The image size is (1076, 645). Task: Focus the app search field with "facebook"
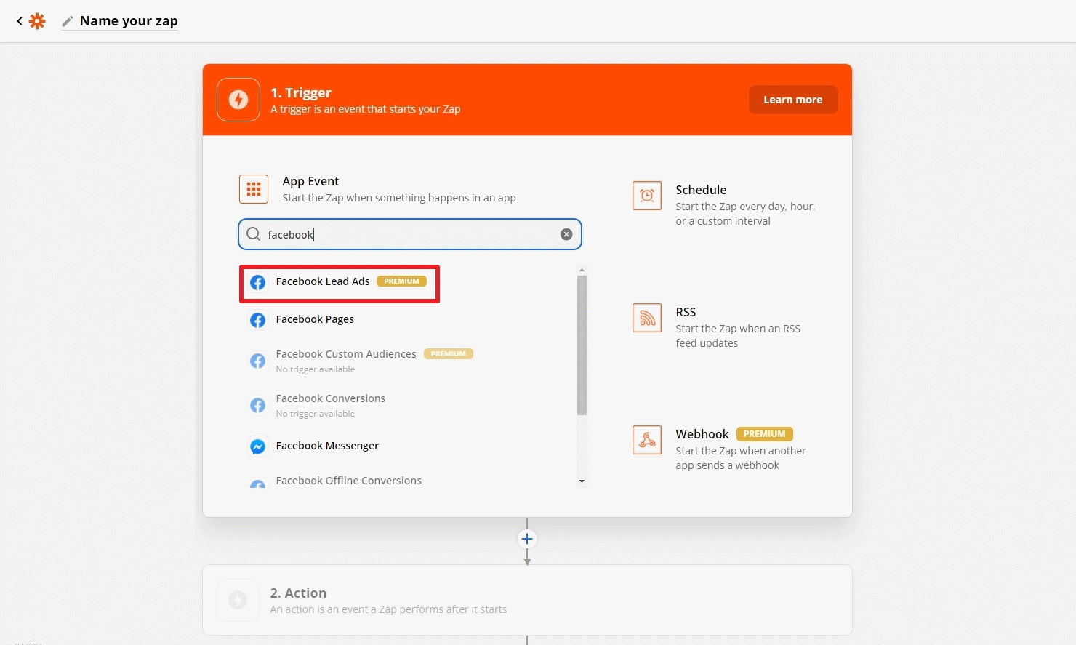410,234
